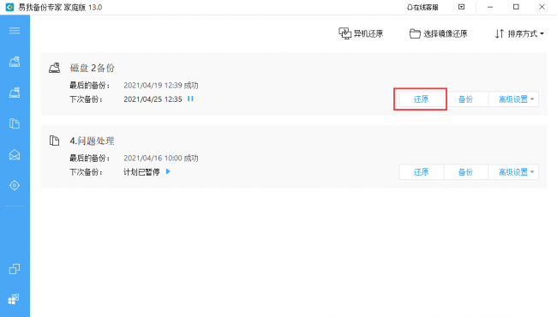Click the file icon beside 4.问题处理
The width and height of the screenshot is (557, 317).
point(54,141)
